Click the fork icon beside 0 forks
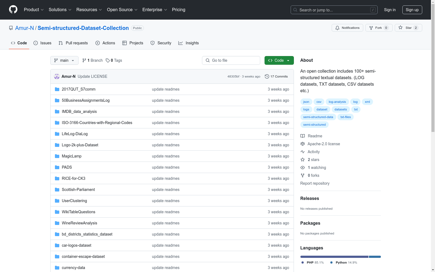This screenshot has height=272, width=435. pyautogui.click(x=303, y=175)
